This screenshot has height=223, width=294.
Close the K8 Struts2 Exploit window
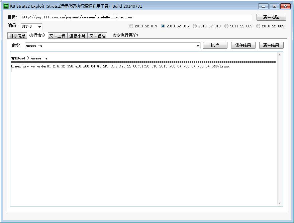point(285,6)
